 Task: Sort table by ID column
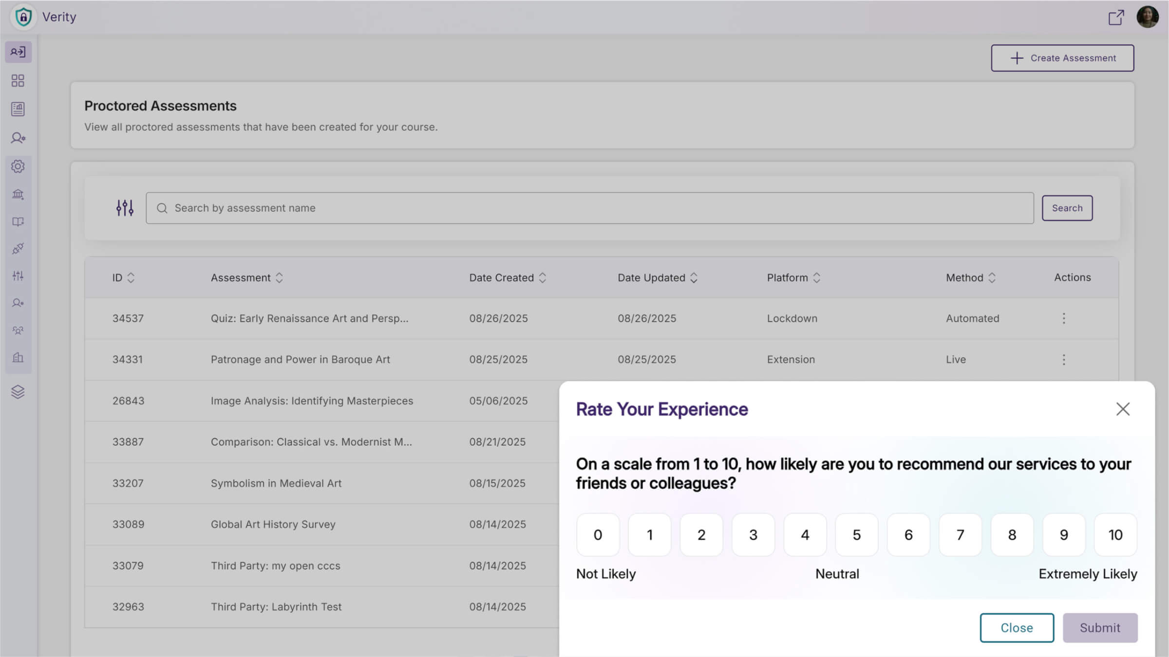click(131, 278)
